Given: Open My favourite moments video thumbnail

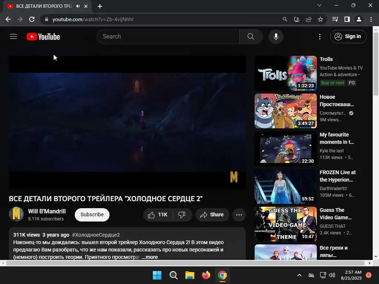Looking at the screenshot, I should coord(286,149).
